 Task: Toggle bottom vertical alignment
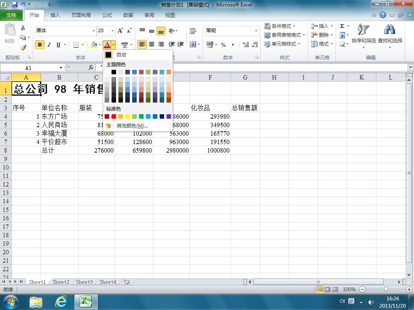161,31
